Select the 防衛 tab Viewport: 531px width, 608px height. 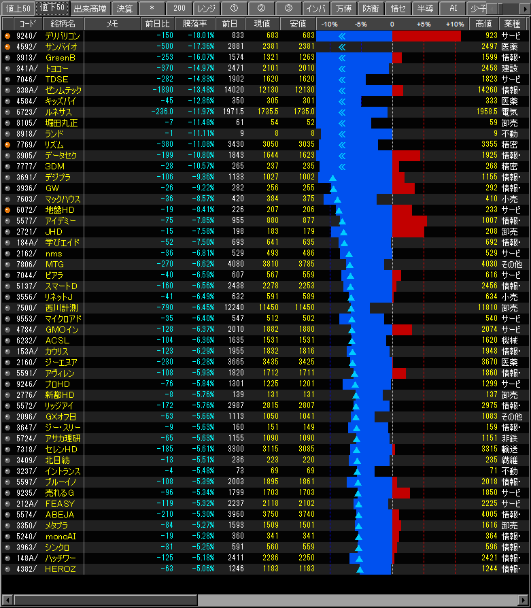371,8
